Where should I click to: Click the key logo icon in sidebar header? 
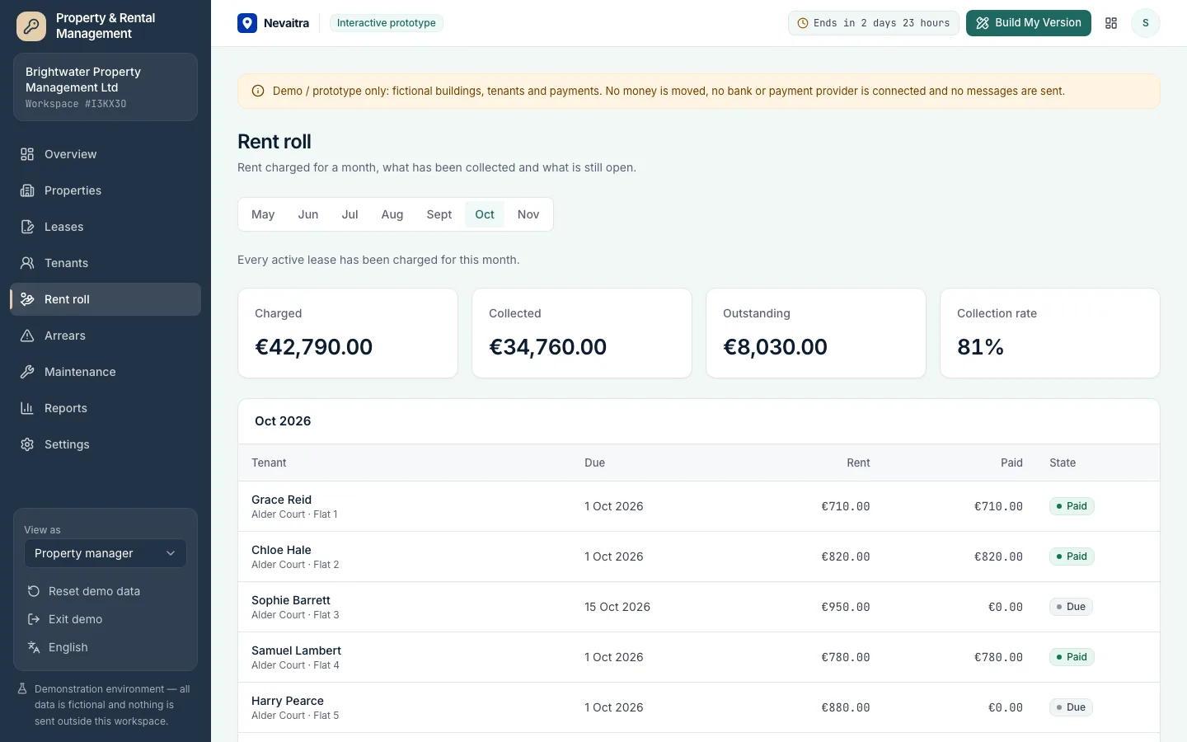(x=31, y=26)
